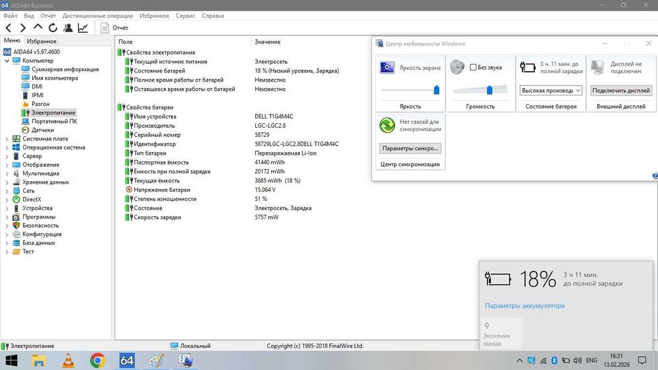This screenshot has height=370, width=658.
Task: Click the AIDA64 v5.97.4600 root item
Action: coord(36,52)
